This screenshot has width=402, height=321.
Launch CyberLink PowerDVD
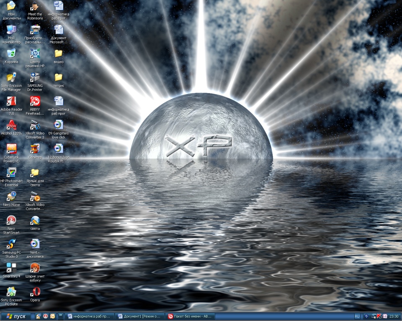point(11,153)
